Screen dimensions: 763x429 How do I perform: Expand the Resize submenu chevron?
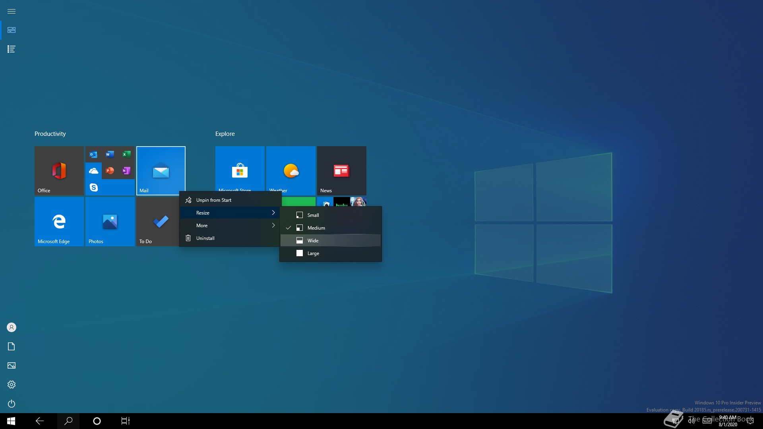tap(273, 213)
